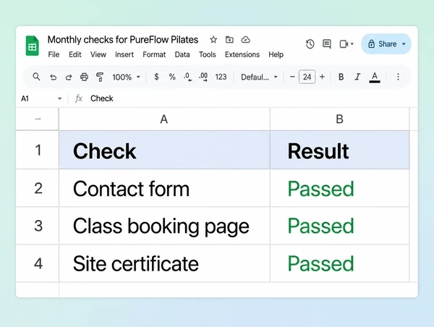Increase font size with plus
This screenshot has height=327, width=434.
pyautogui.click(x=322, y=77)
